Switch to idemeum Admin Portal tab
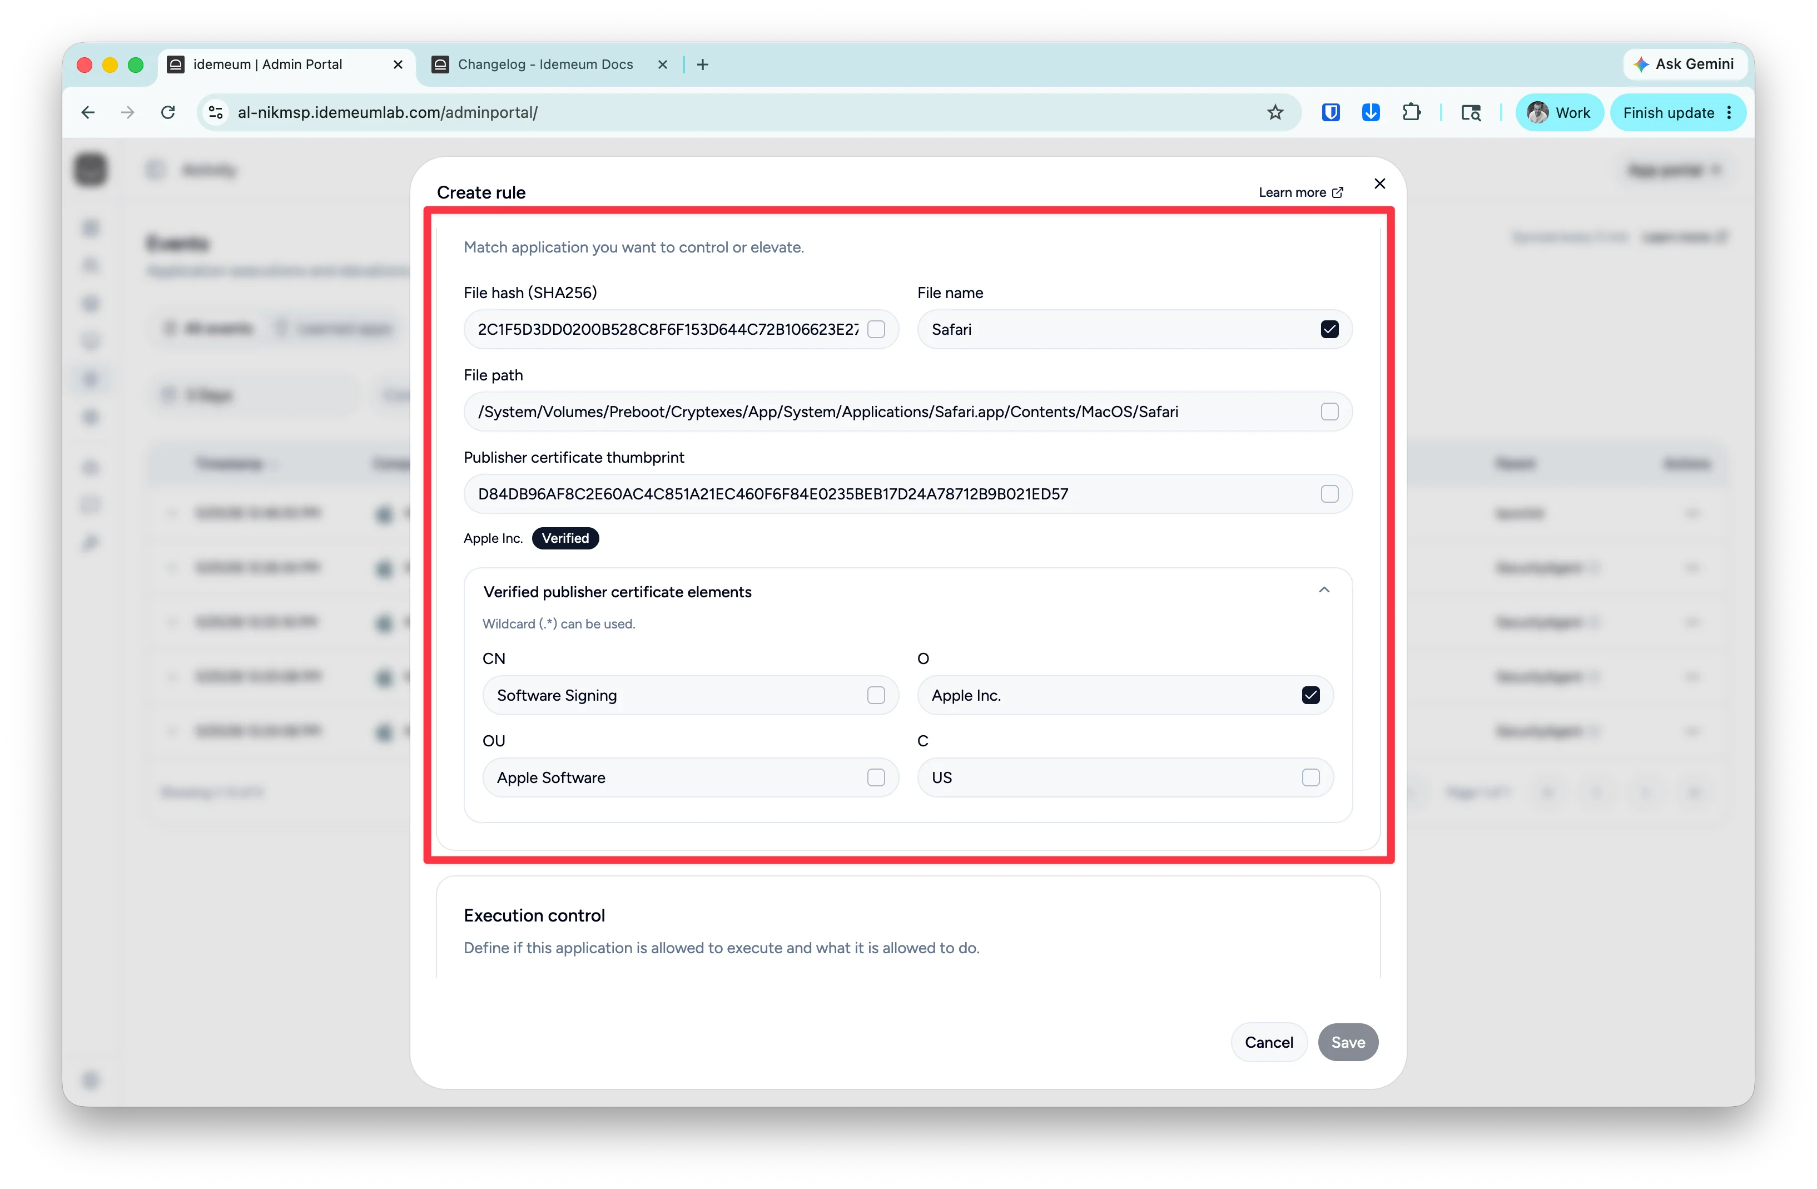This screenshot has height=1189, width=1817. pos(286,64)
